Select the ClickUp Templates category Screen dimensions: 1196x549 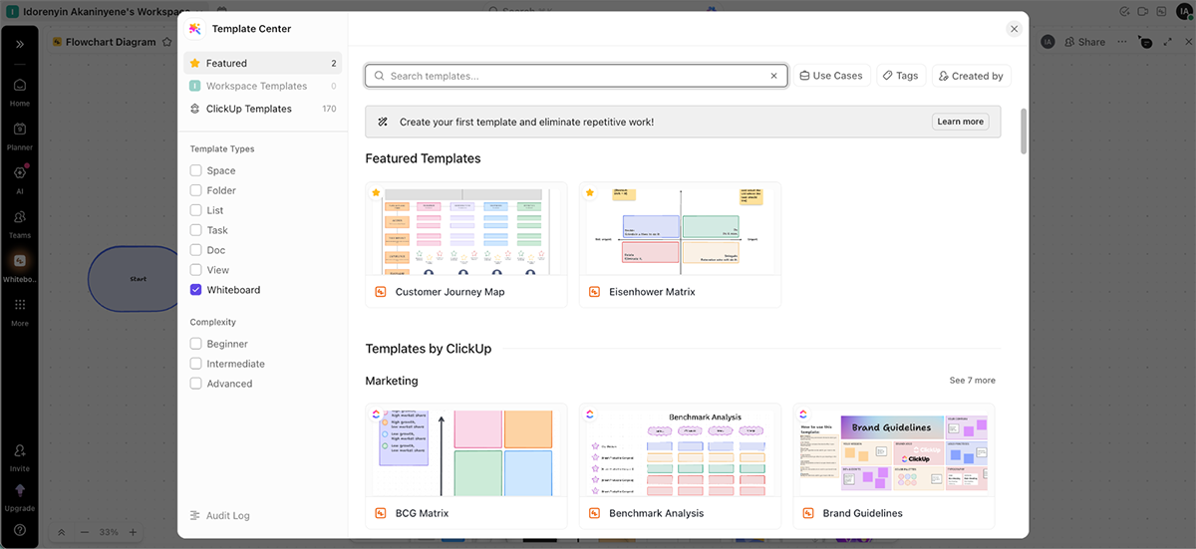(x=262, y=109)
